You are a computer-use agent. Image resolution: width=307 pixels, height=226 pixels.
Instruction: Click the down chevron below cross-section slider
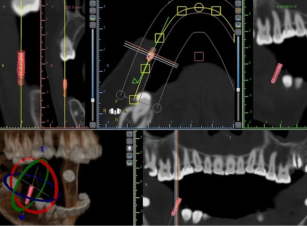click(x=93, y=125)
